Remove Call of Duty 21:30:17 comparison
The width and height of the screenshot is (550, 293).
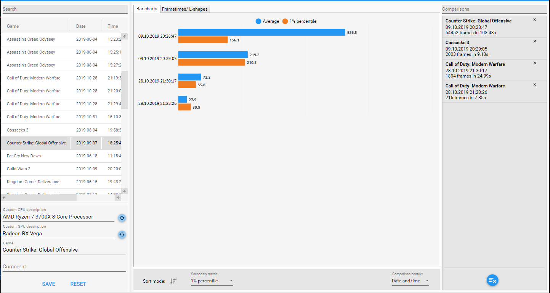click(534, 63)
